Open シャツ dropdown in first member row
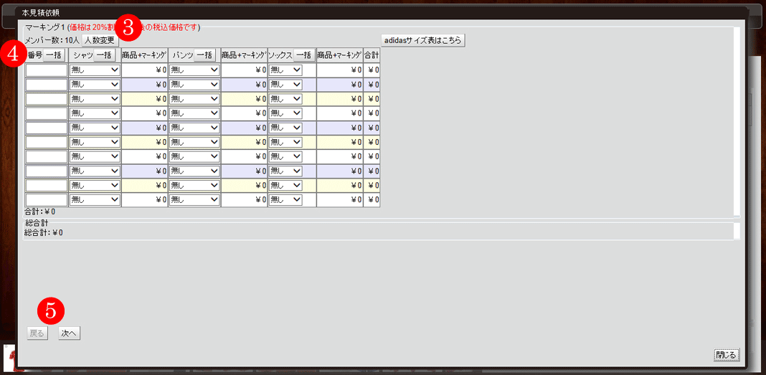 (95, 70)
